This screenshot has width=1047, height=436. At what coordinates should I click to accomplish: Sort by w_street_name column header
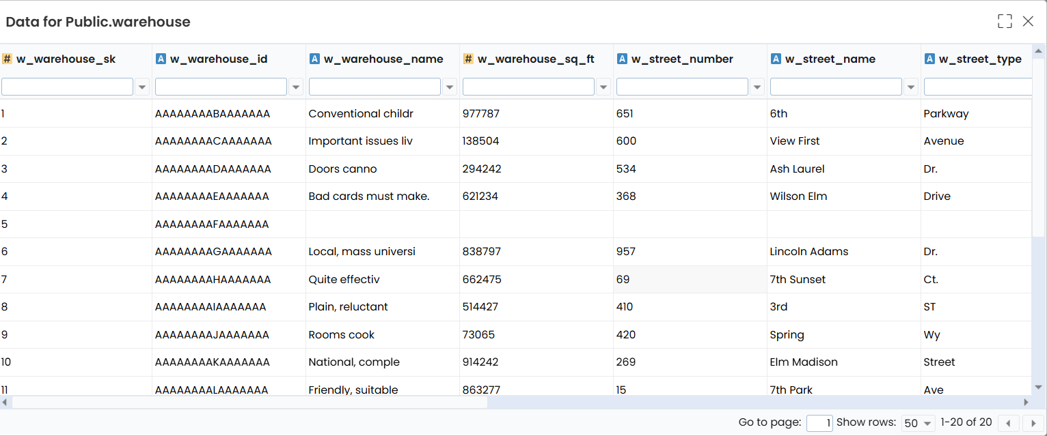click(830, 59)
